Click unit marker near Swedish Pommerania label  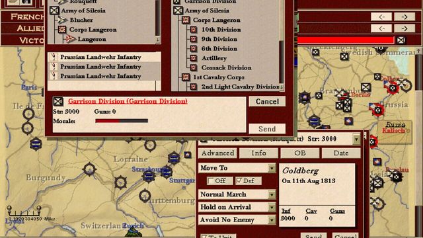tap(344, 56)
